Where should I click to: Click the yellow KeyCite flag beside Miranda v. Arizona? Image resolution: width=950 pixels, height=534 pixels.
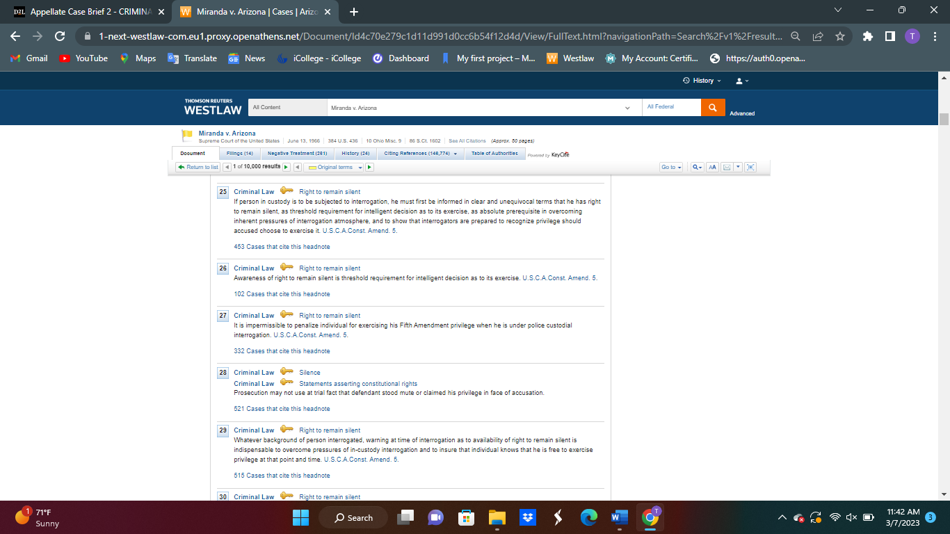186,133
